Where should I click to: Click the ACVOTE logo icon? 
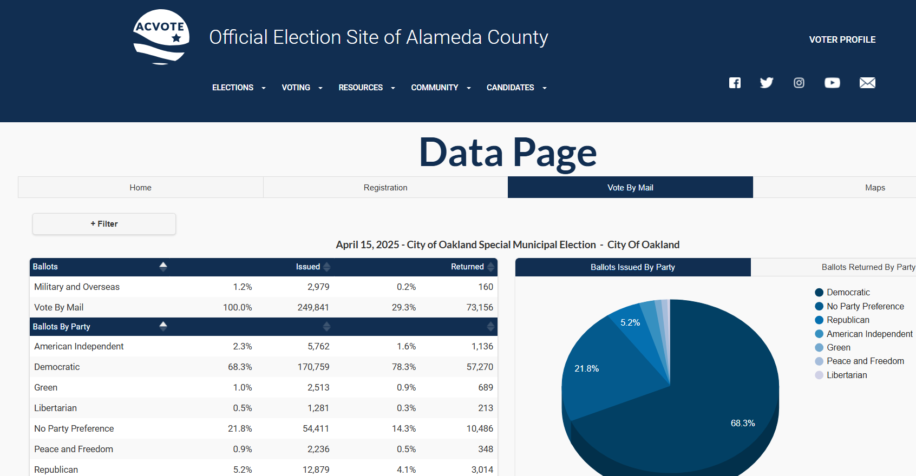(x=161, y=37)
